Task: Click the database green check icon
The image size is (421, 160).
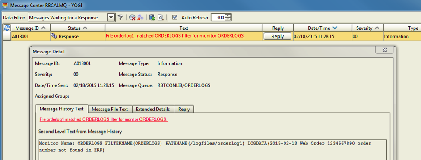Action: [x=152, y=18]
